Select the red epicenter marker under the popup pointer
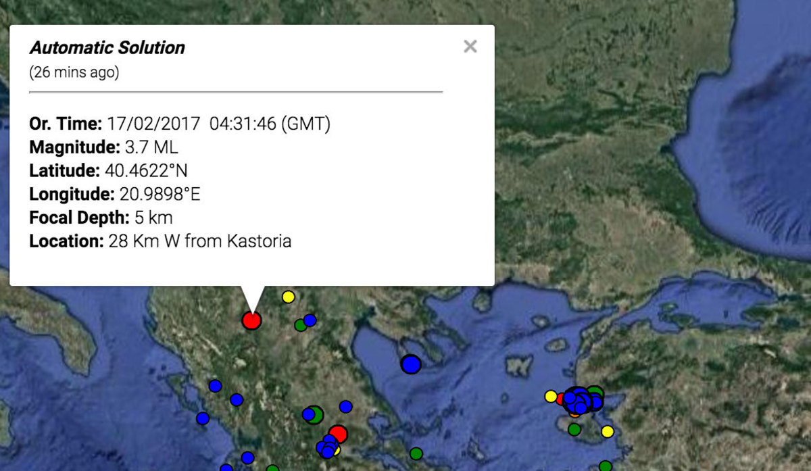 [x=251, y=320]
